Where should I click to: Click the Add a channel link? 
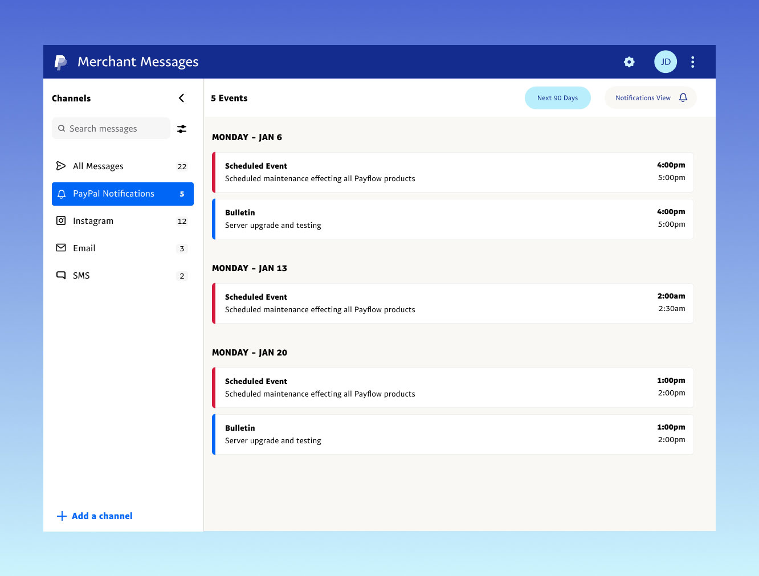(x=102, y=516)
